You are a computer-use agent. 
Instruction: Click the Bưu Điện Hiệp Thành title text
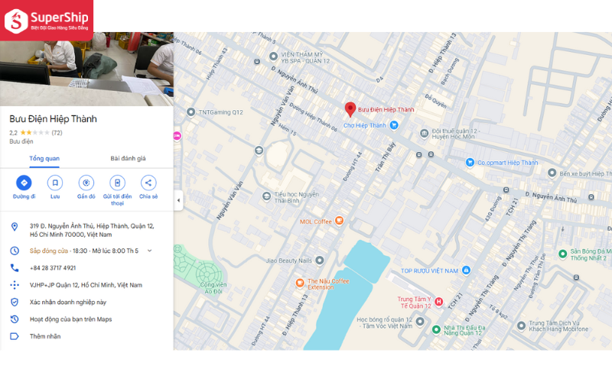coord(53,119)
